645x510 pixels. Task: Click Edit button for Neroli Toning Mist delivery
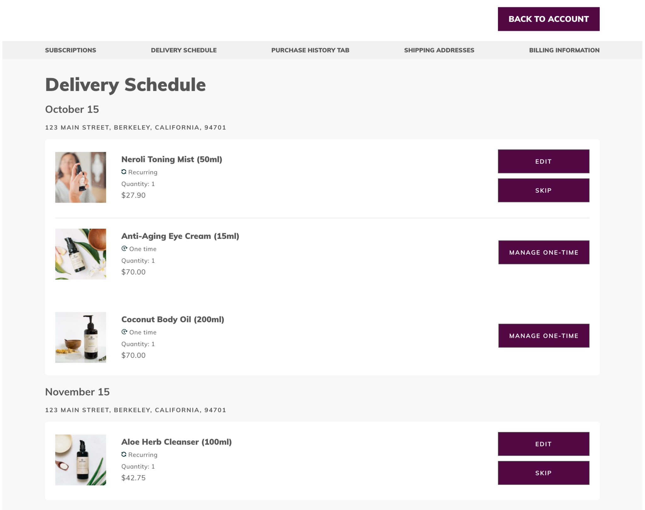[x=544, y=161]
